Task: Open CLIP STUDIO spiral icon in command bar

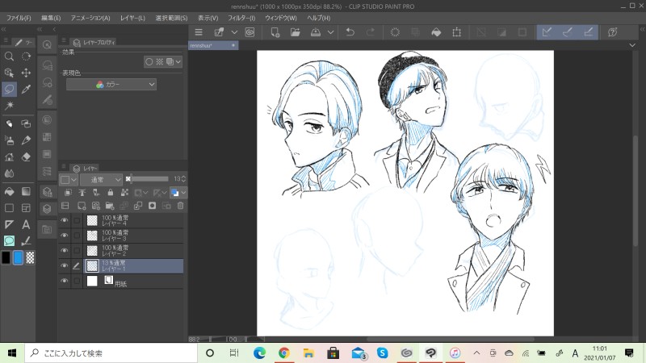Action: point(250,32)
